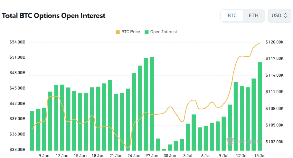Click the green Open Interest legend swatch
This screenshot has width=293, height=158.
pos(146,32)
